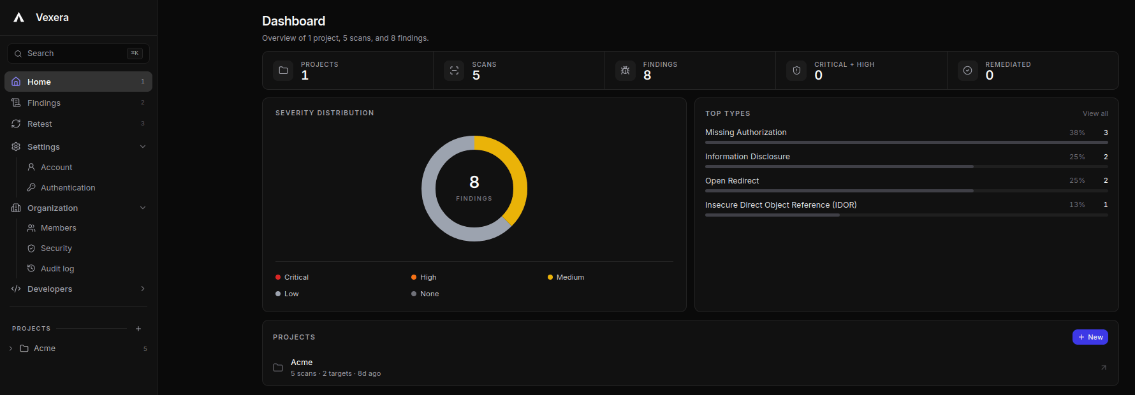
Task: Click Missing Authorization type row label
Action: point(746,133)
